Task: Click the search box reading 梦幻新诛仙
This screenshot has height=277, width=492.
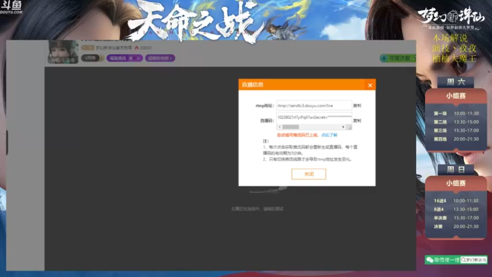Action: pos(474,260)
